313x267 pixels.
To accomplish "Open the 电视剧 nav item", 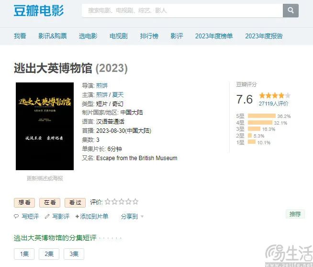I will click(119, 36).
